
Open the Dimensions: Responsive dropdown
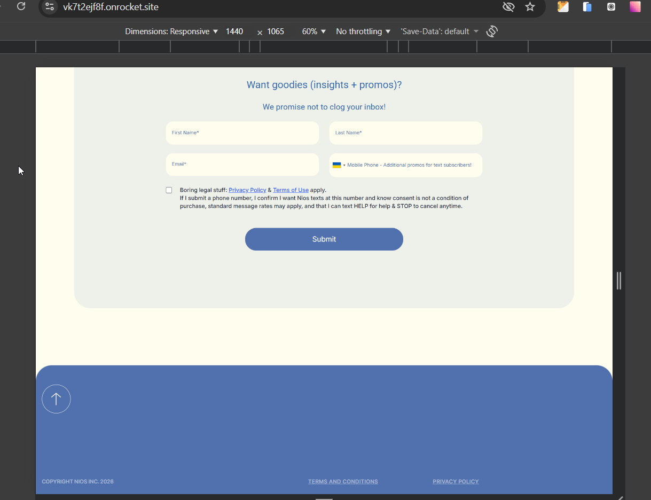pos(171,32)
